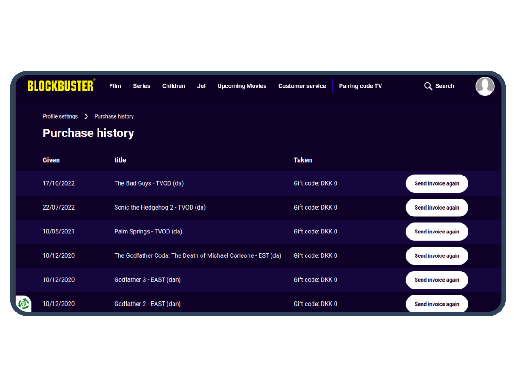Image resolution: width=514 pixels, height=386 pixels.
Task: Open the user profile avatar
Action: click(485, 86)
